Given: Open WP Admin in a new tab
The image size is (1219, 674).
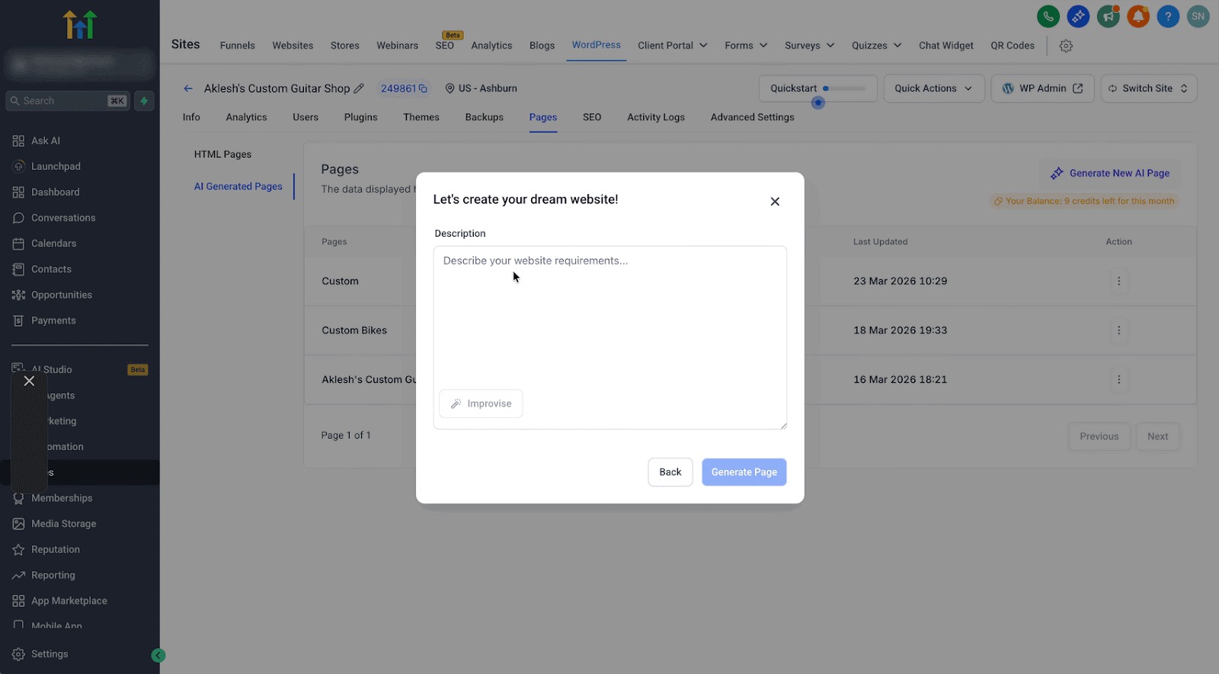Looking at the screenshot, I should click(1043, 88).
